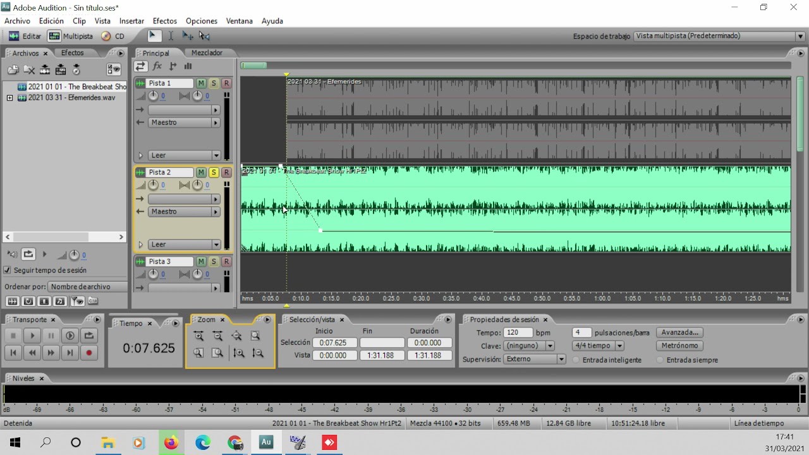Arm Pista 2 for recording

point(226,173)
